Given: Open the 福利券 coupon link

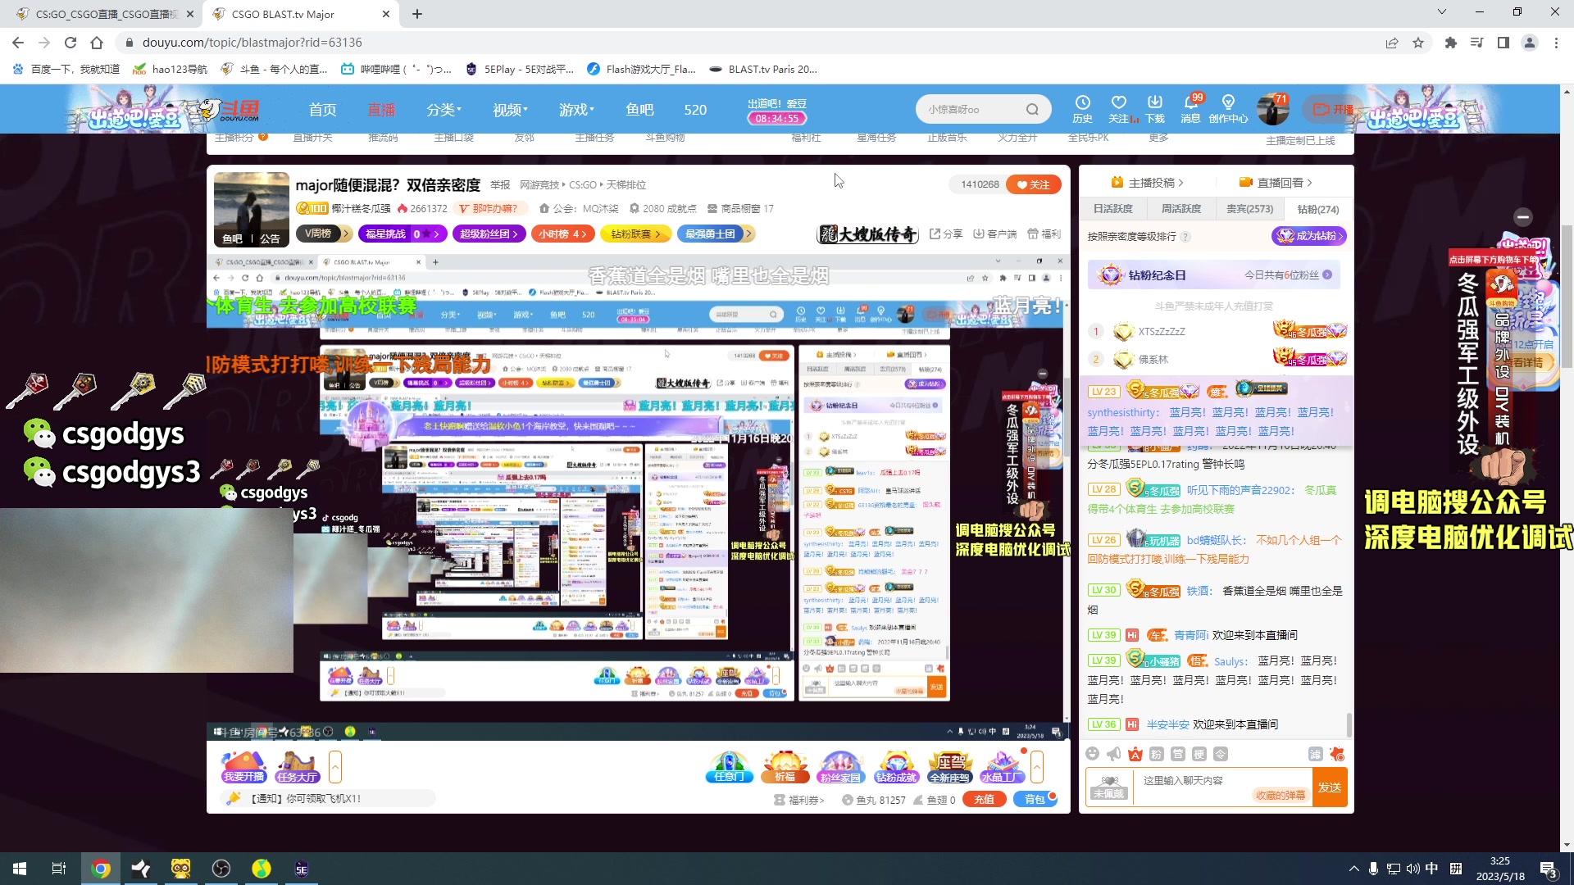Looking at the screenshot, I should click(798, 800).
